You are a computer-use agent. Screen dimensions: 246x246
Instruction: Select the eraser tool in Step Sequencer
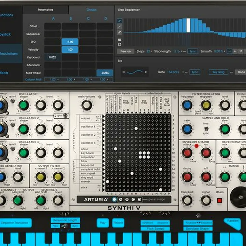[119, 32]
